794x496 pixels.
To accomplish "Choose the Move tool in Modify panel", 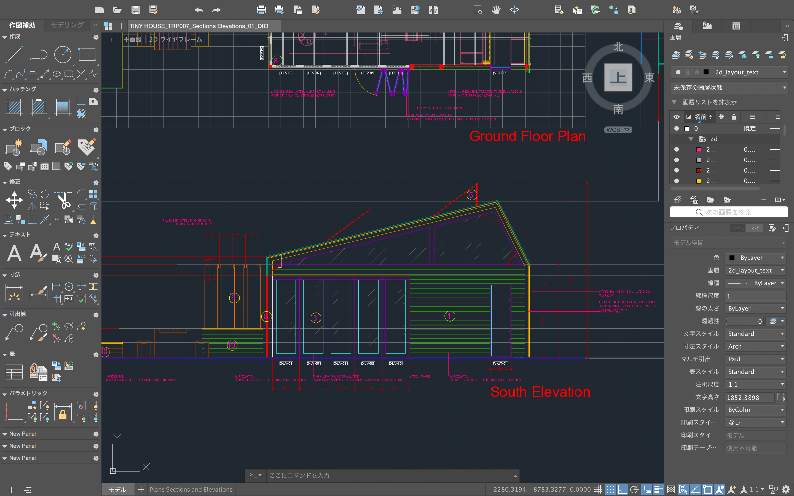I will (x=14, y=200).
